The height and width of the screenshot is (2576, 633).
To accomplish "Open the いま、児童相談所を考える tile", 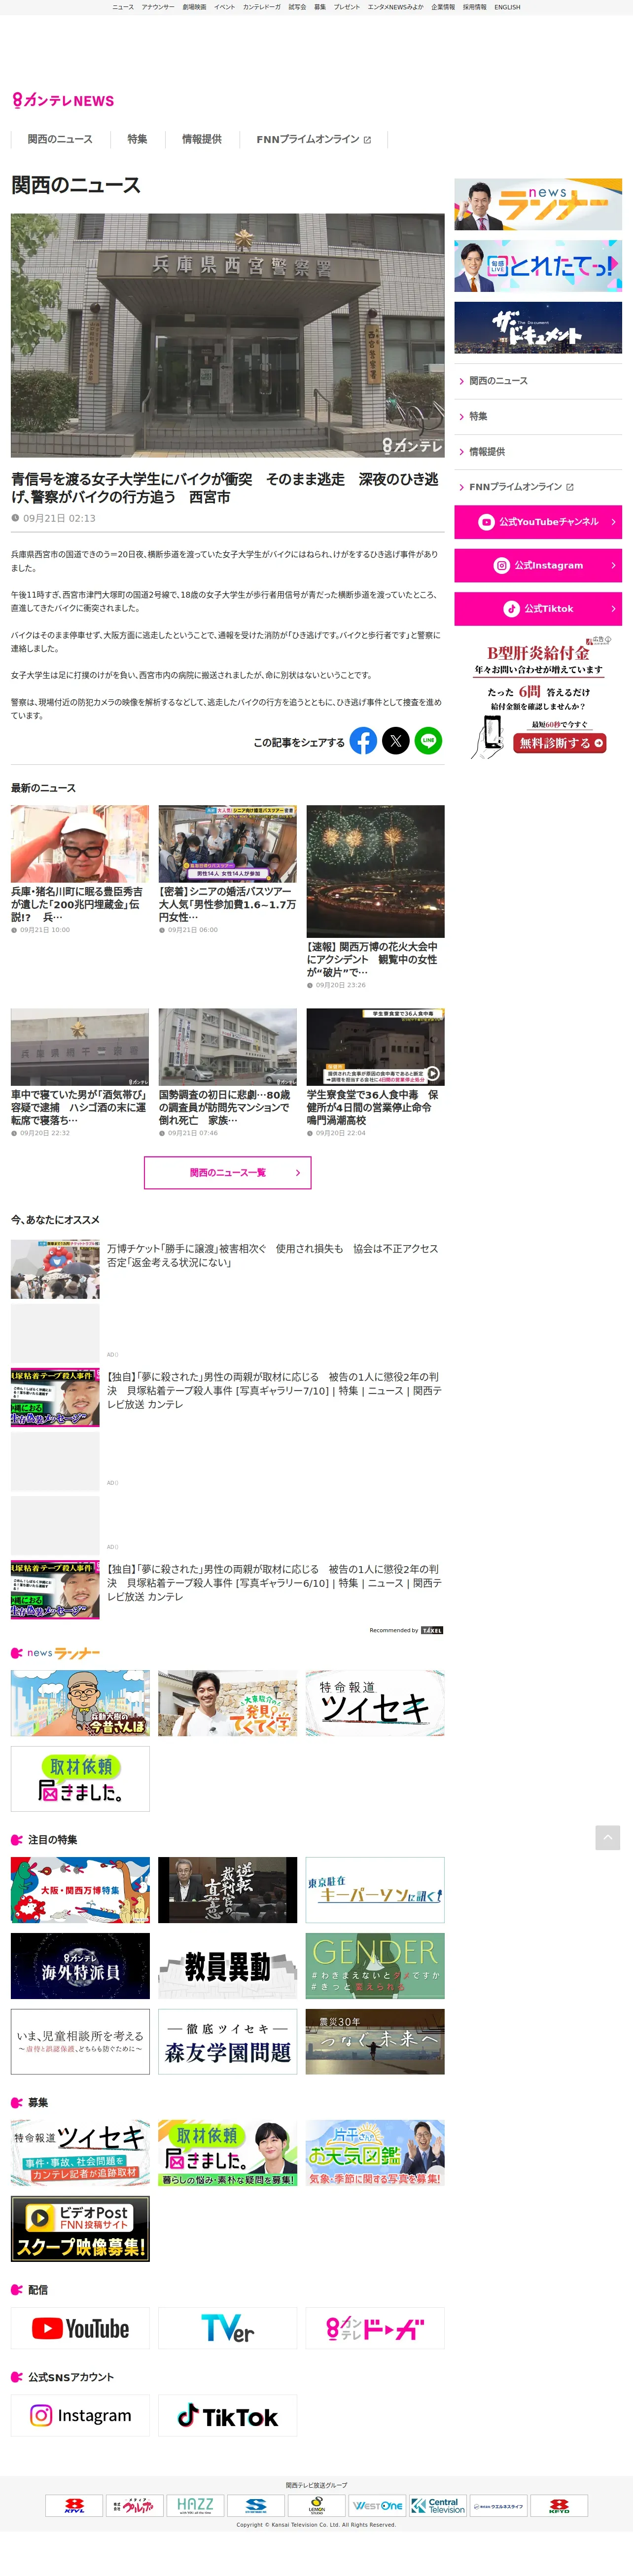I will [x=80, y=2042].
